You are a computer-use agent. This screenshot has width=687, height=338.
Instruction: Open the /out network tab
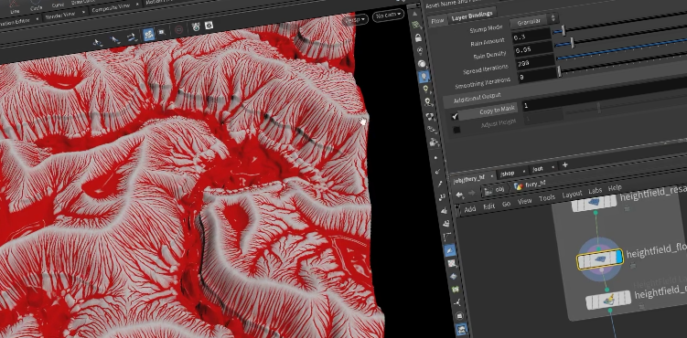538,169
